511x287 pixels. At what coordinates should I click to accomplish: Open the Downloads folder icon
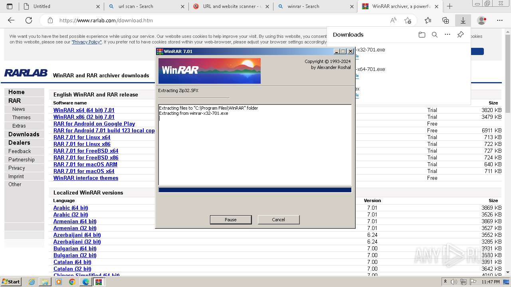tap(422, 35)
